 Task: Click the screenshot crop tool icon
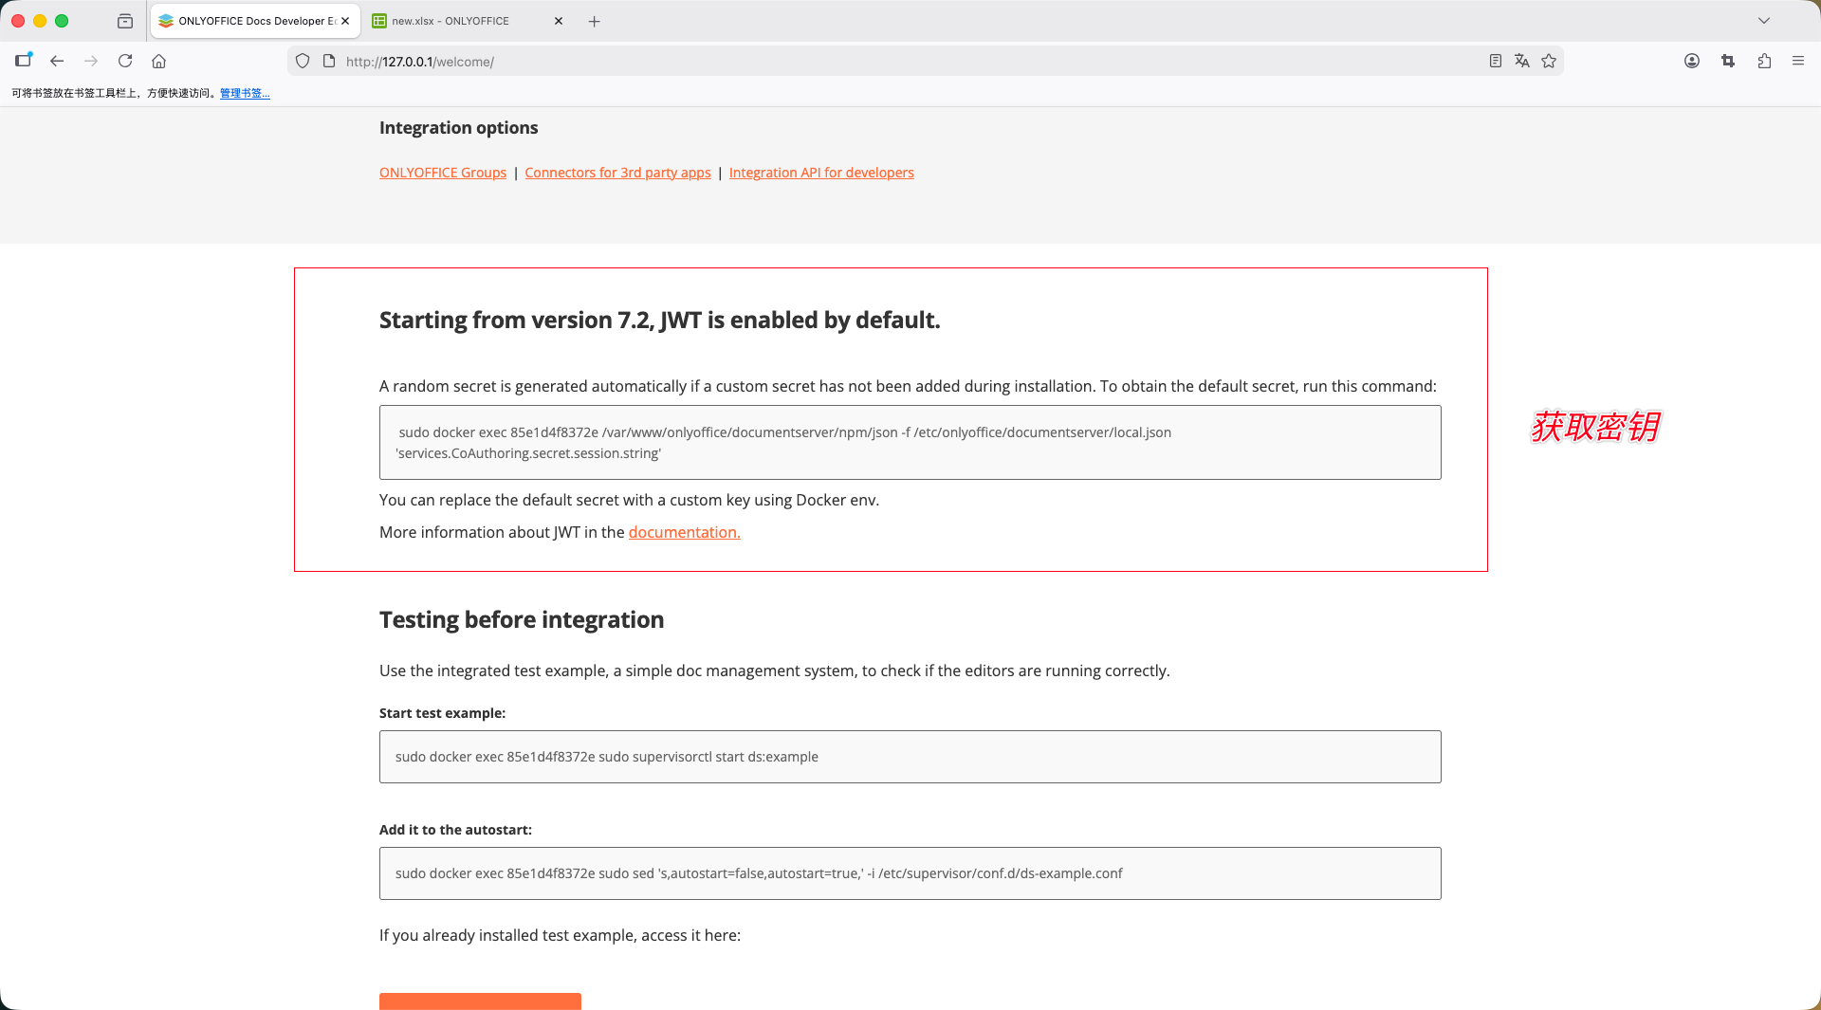(x=1728, y=61)
